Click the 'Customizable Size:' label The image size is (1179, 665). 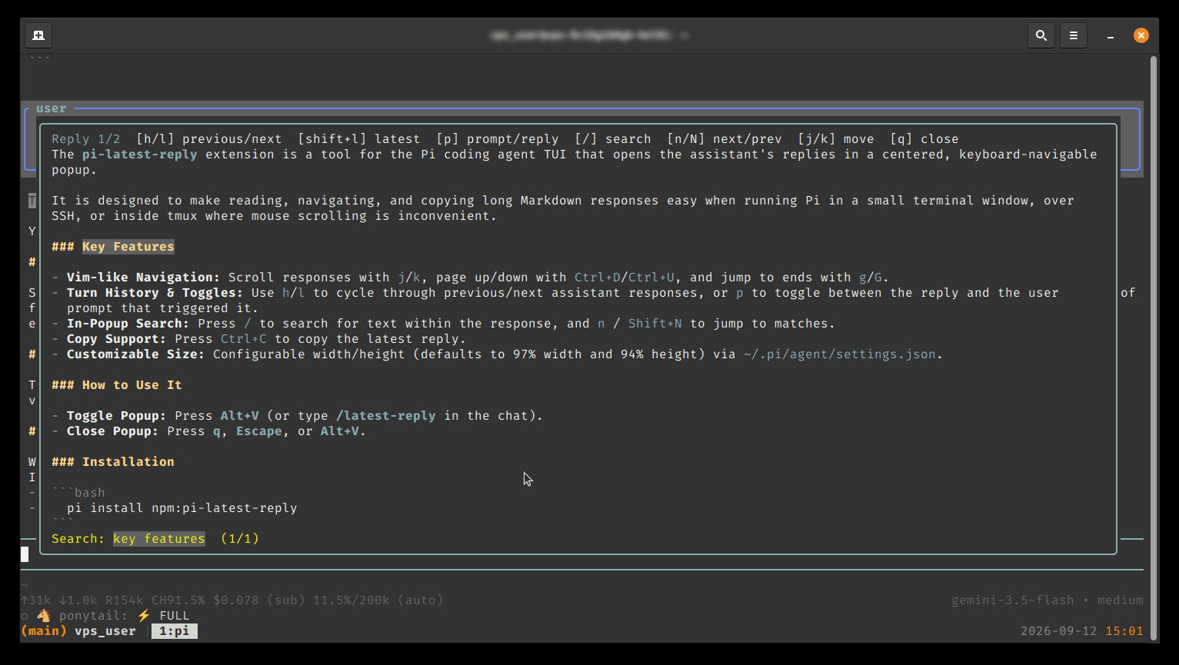[136, 354]
